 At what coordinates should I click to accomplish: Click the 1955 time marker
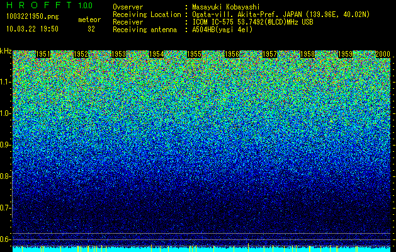194,54
